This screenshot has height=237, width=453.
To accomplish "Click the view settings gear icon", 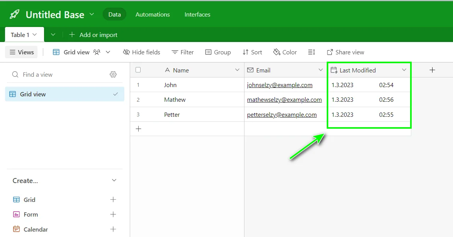I will [x=113, y=74].
